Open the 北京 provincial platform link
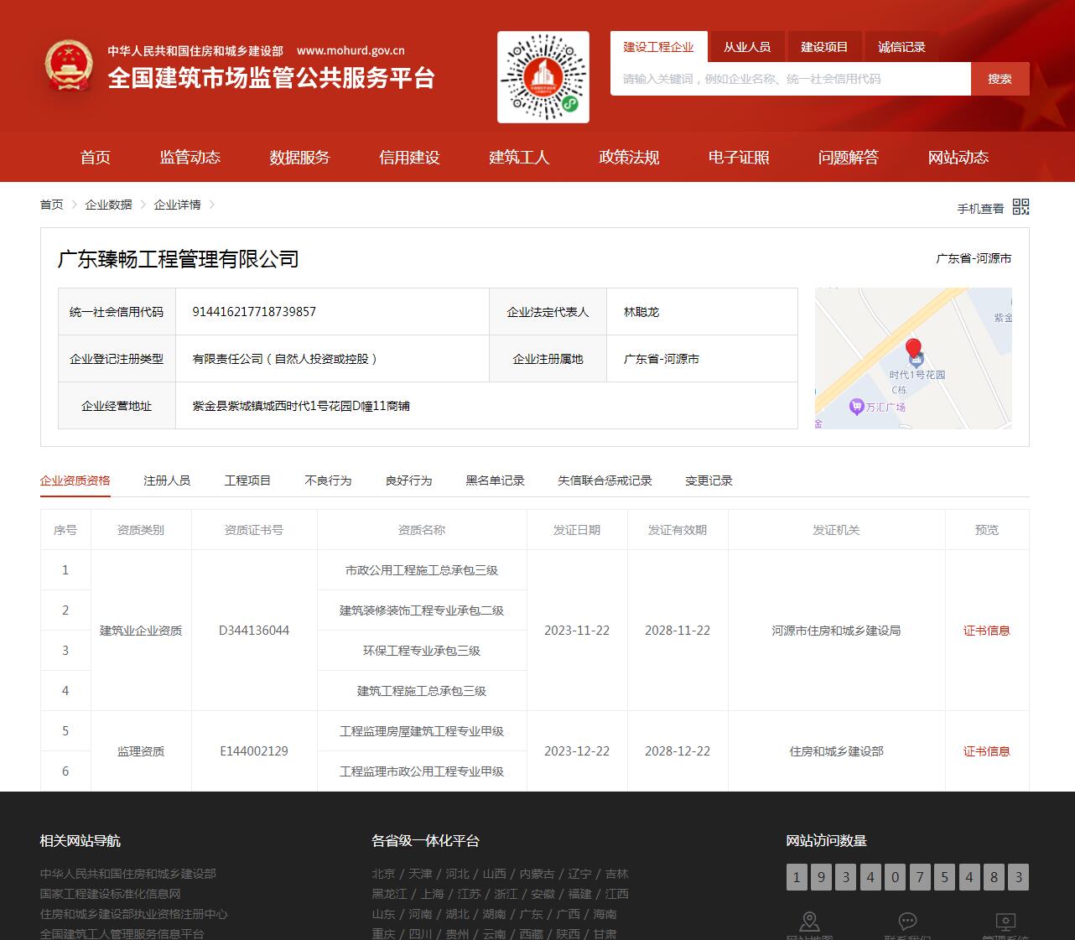 click(383, 874)
